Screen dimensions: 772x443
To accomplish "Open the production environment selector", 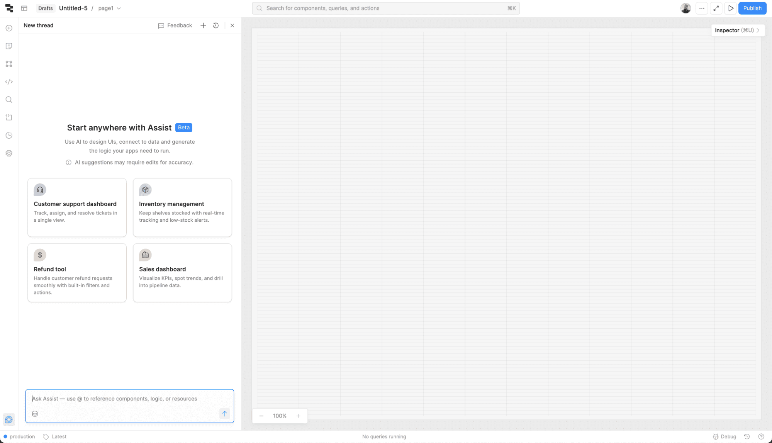I will pyautogui.click(x=19, y=436).
